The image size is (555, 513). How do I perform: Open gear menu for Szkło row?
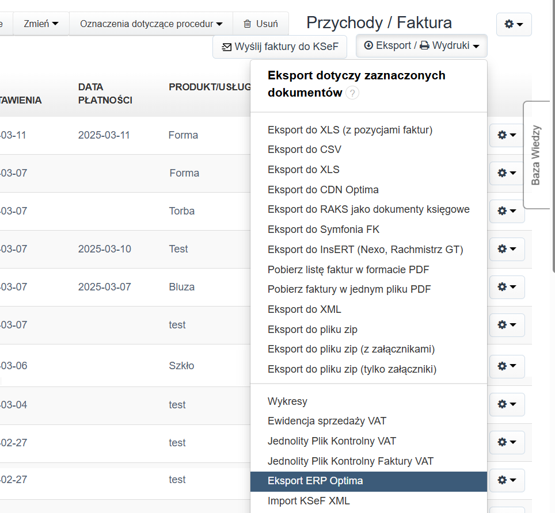pyautogui.click(x=507, y=366)
